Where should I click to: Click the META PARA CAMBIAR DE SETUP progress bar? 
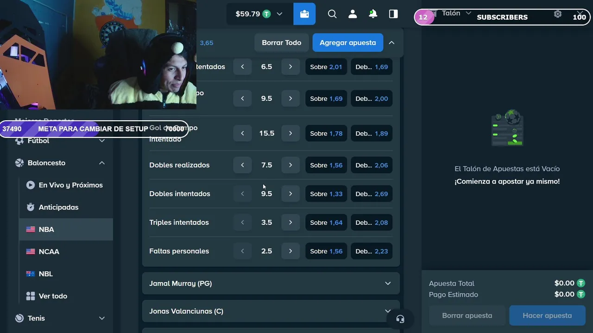(94, 129)
